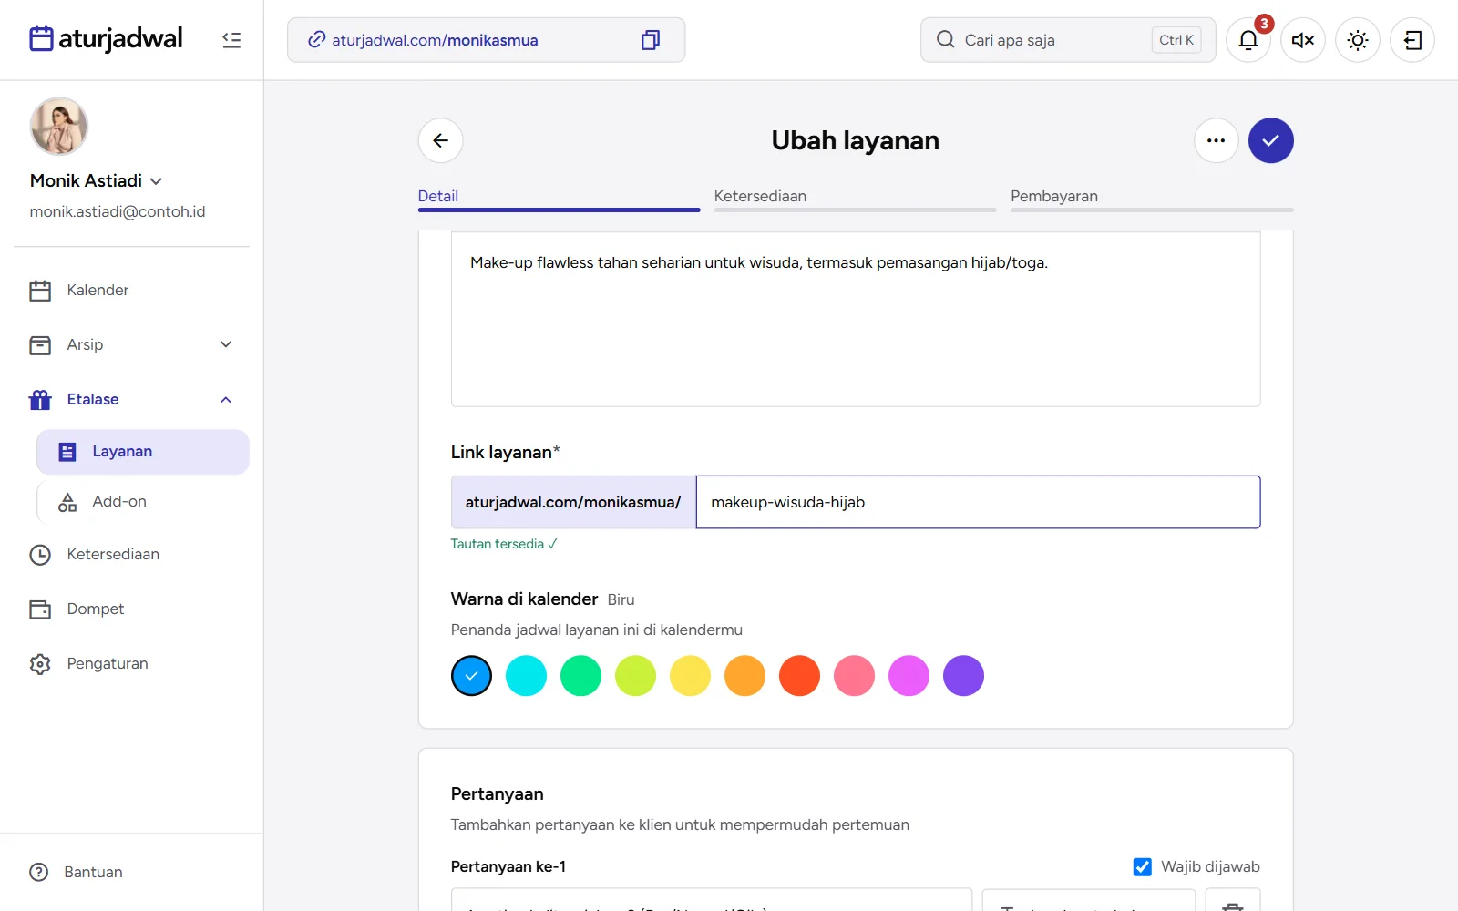Uncheck the Wajib dijawab checkbox
This screenshot has height=911, width=1458.
pos(1142,866)
